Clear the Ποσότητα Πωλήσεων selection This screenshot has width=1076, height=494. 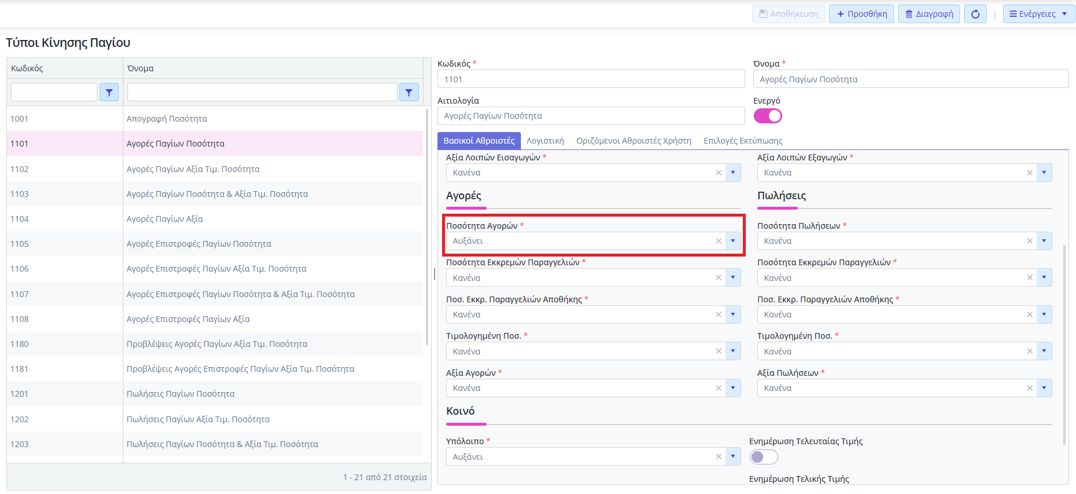[1030, 241]
